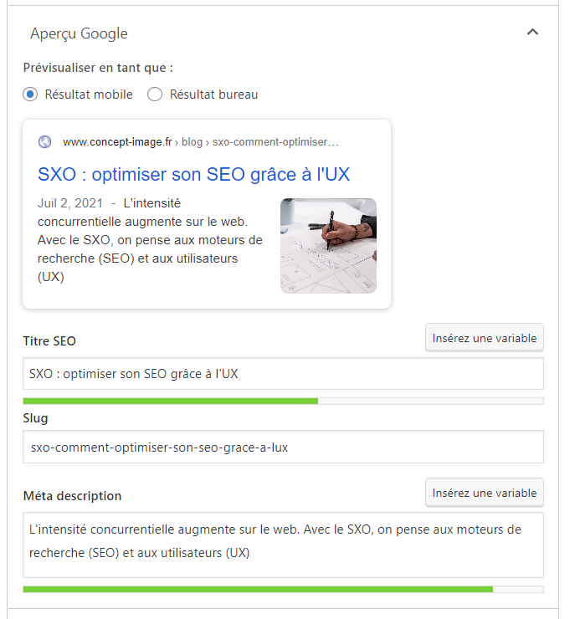The image size is (575, 619).
Task: Click the Aperçu Google section heading
Action: click(x=79, y=33)
